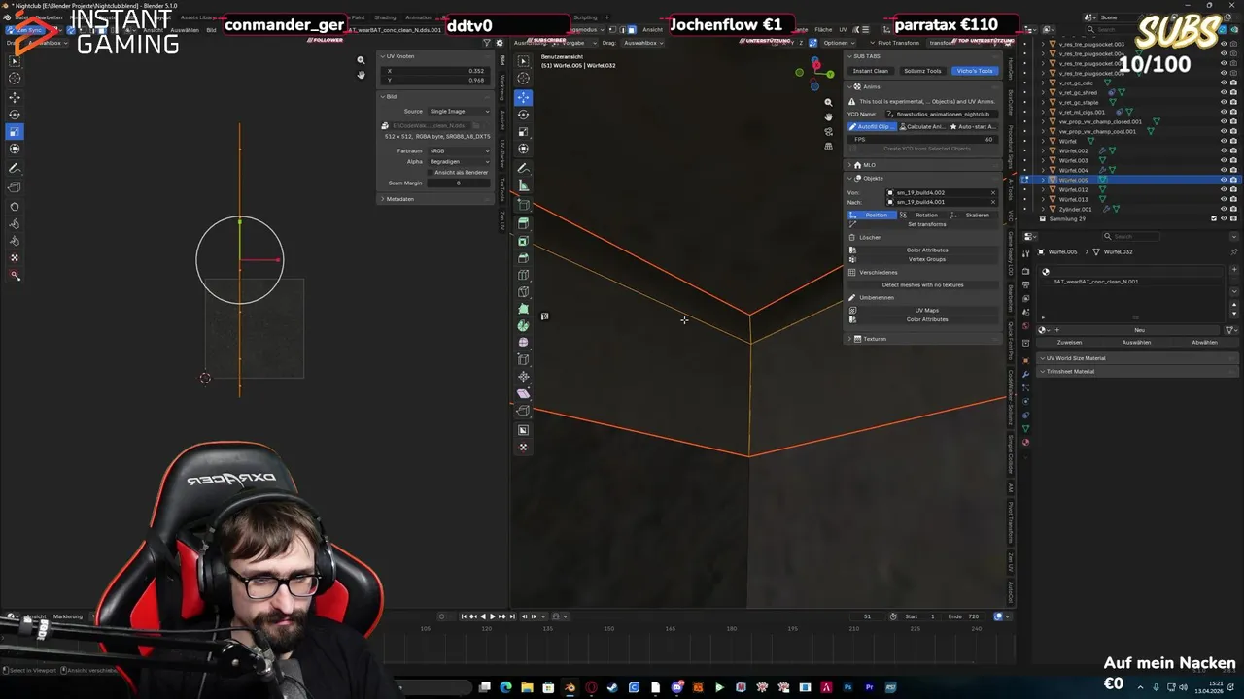The width and height of the screenshot is (1244, 699).
Task: Toggle perspective/orthographic grid icon in viewport
Action: (x=828, y=146)
